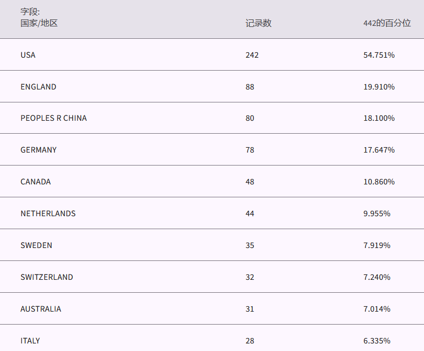
Task: Click record count 242 for USA
Action: coord(252,55)
